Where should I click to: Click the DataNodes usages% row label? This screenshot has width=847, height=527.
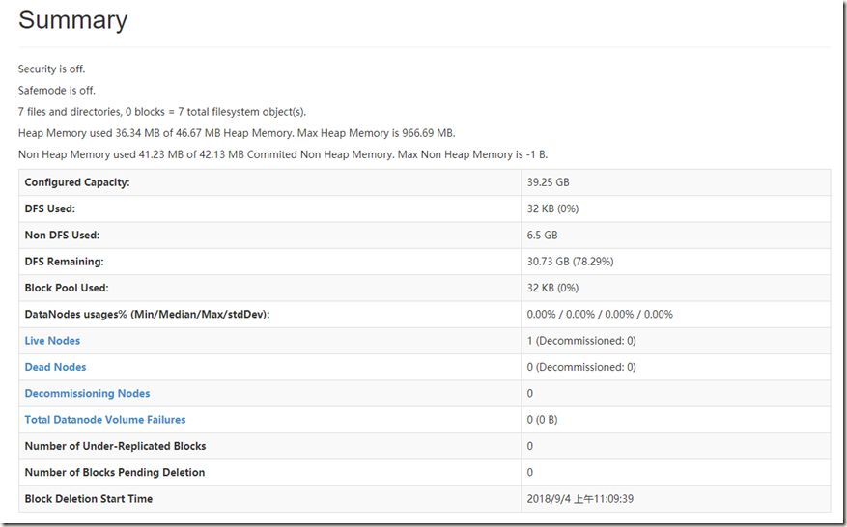pos(147,315)
